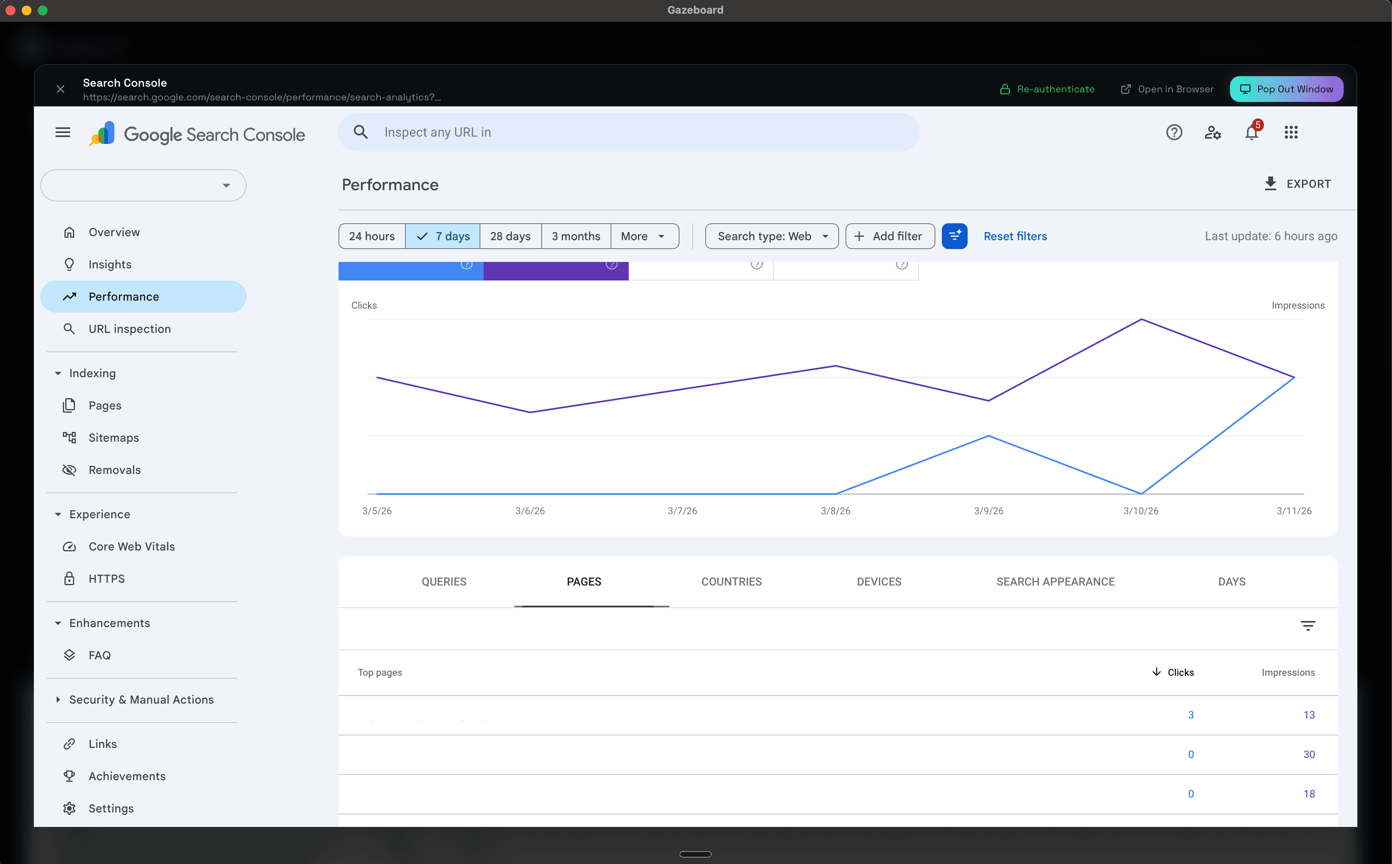Open the Removals tool
Image resolution: width=1392 pixels, height=864 pixels.
tap(114, 470)
